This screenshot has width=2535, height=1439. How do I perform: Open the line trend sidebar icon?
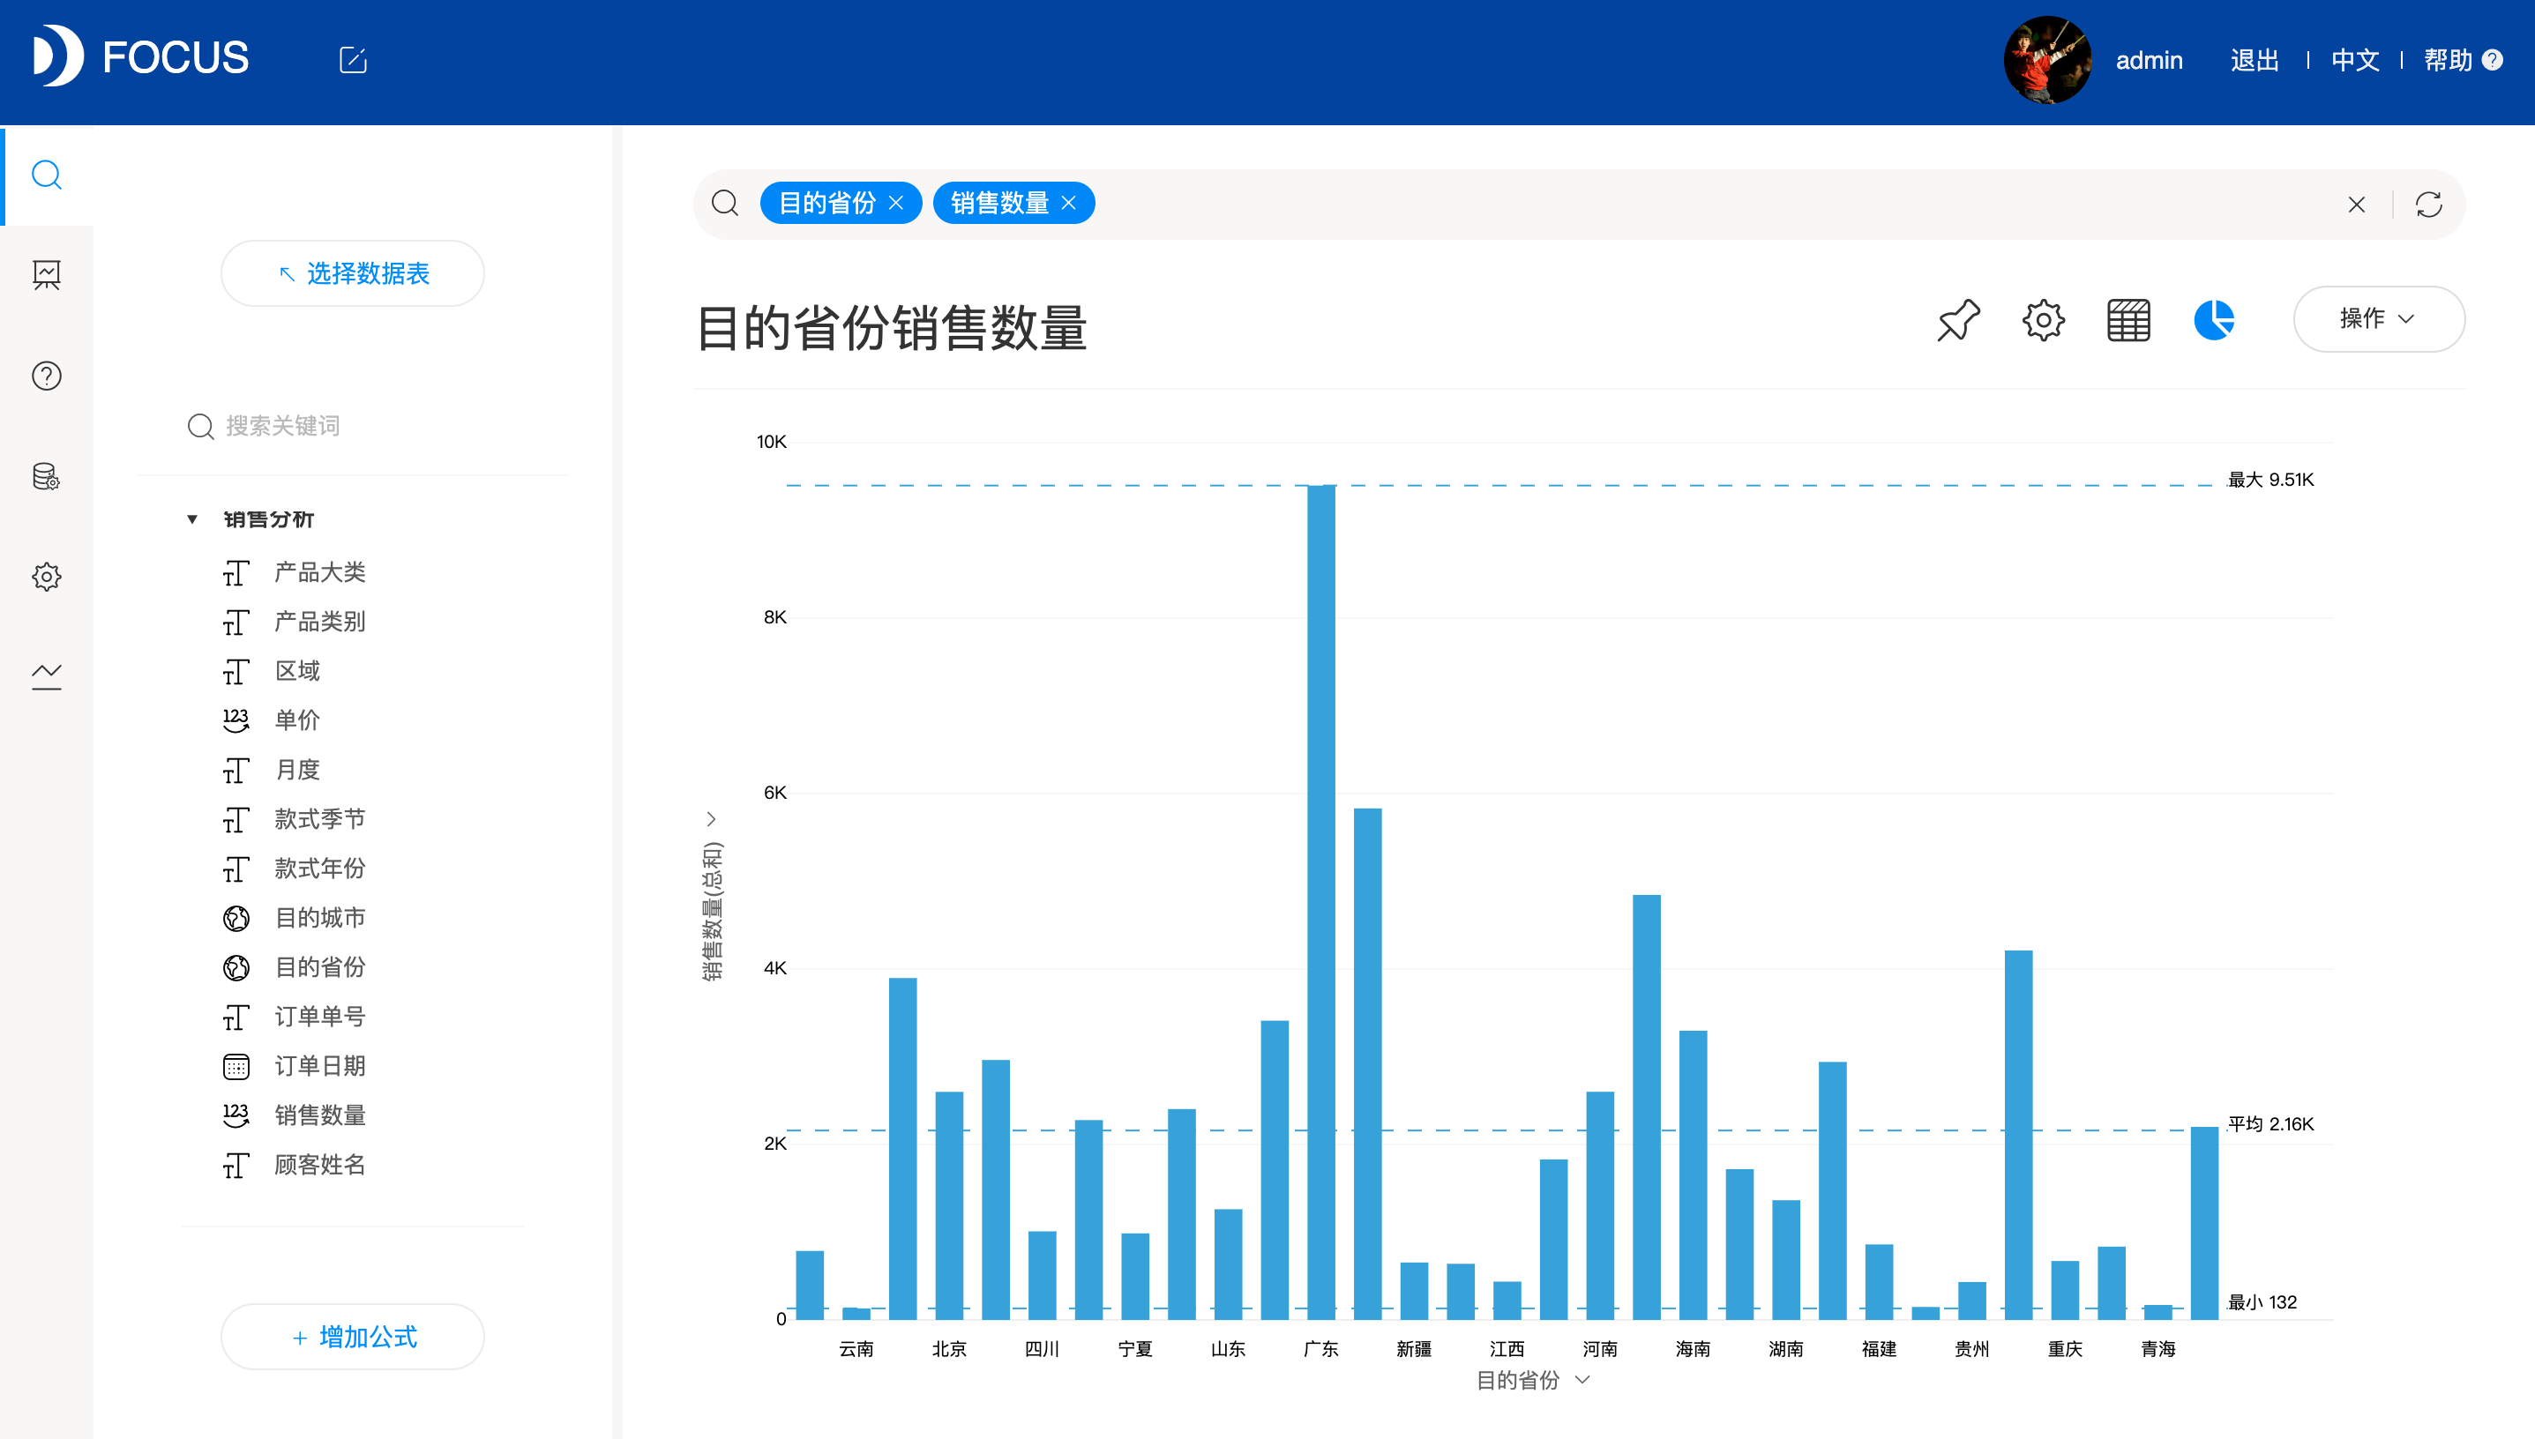[47, 676]
